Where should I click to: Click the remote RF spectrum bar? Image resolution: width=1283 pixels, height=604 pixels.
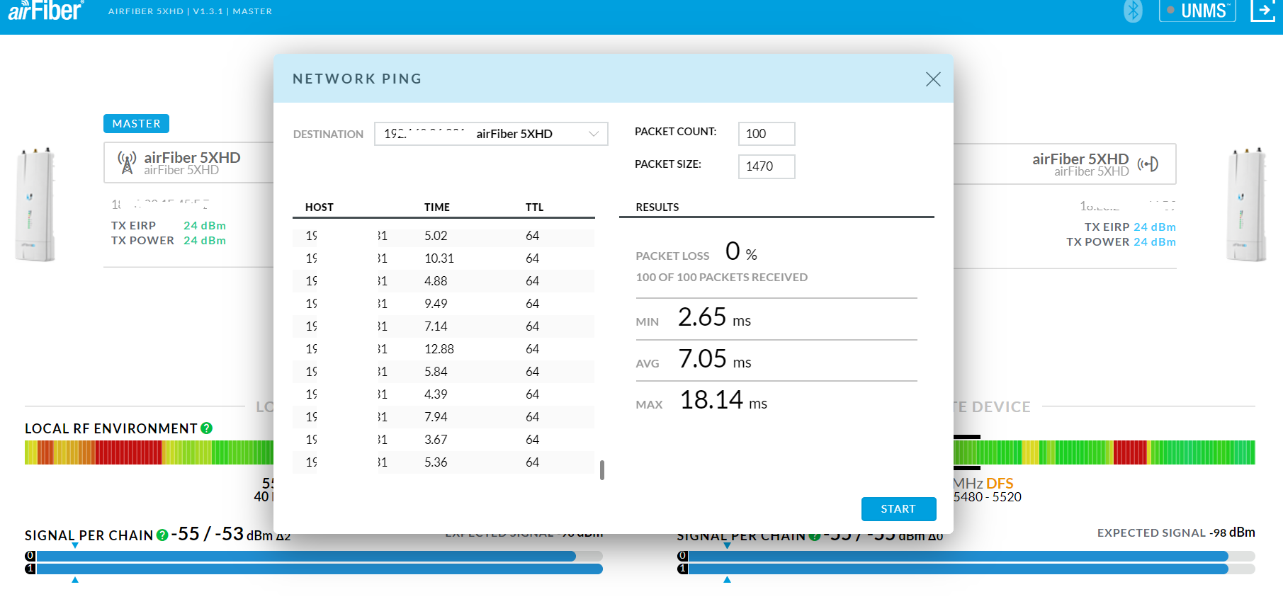click(x=1105, y=452)
